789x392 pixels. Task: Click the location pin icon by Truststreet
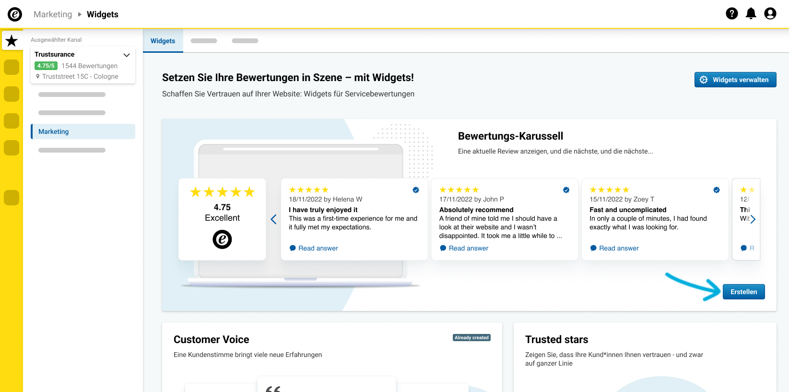tap(38, 76)
